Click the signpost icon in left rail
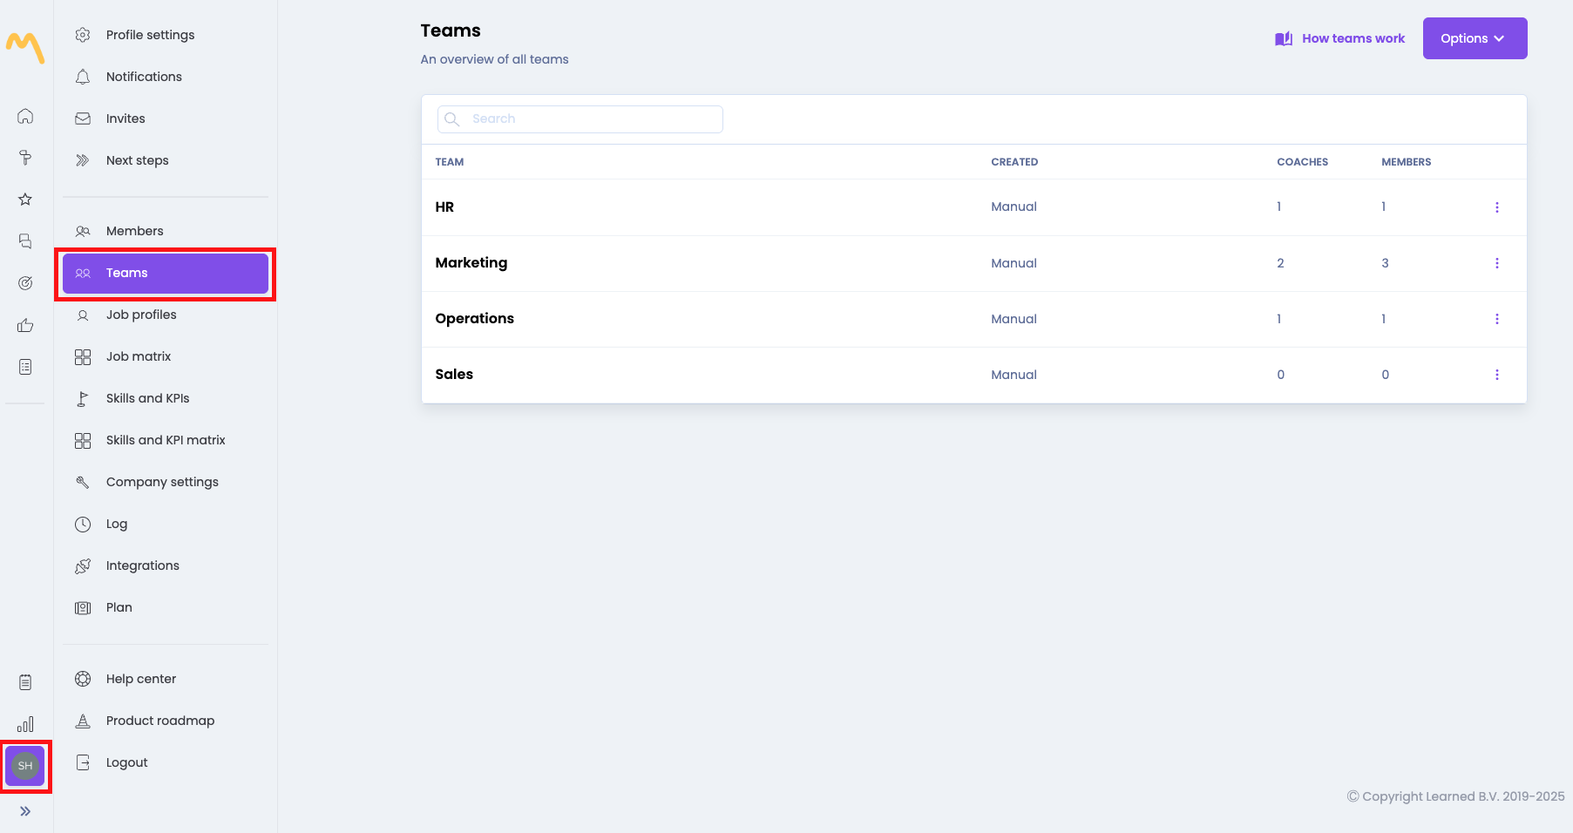The height and width of the screenshot is (833, 1573). (25, 158)
